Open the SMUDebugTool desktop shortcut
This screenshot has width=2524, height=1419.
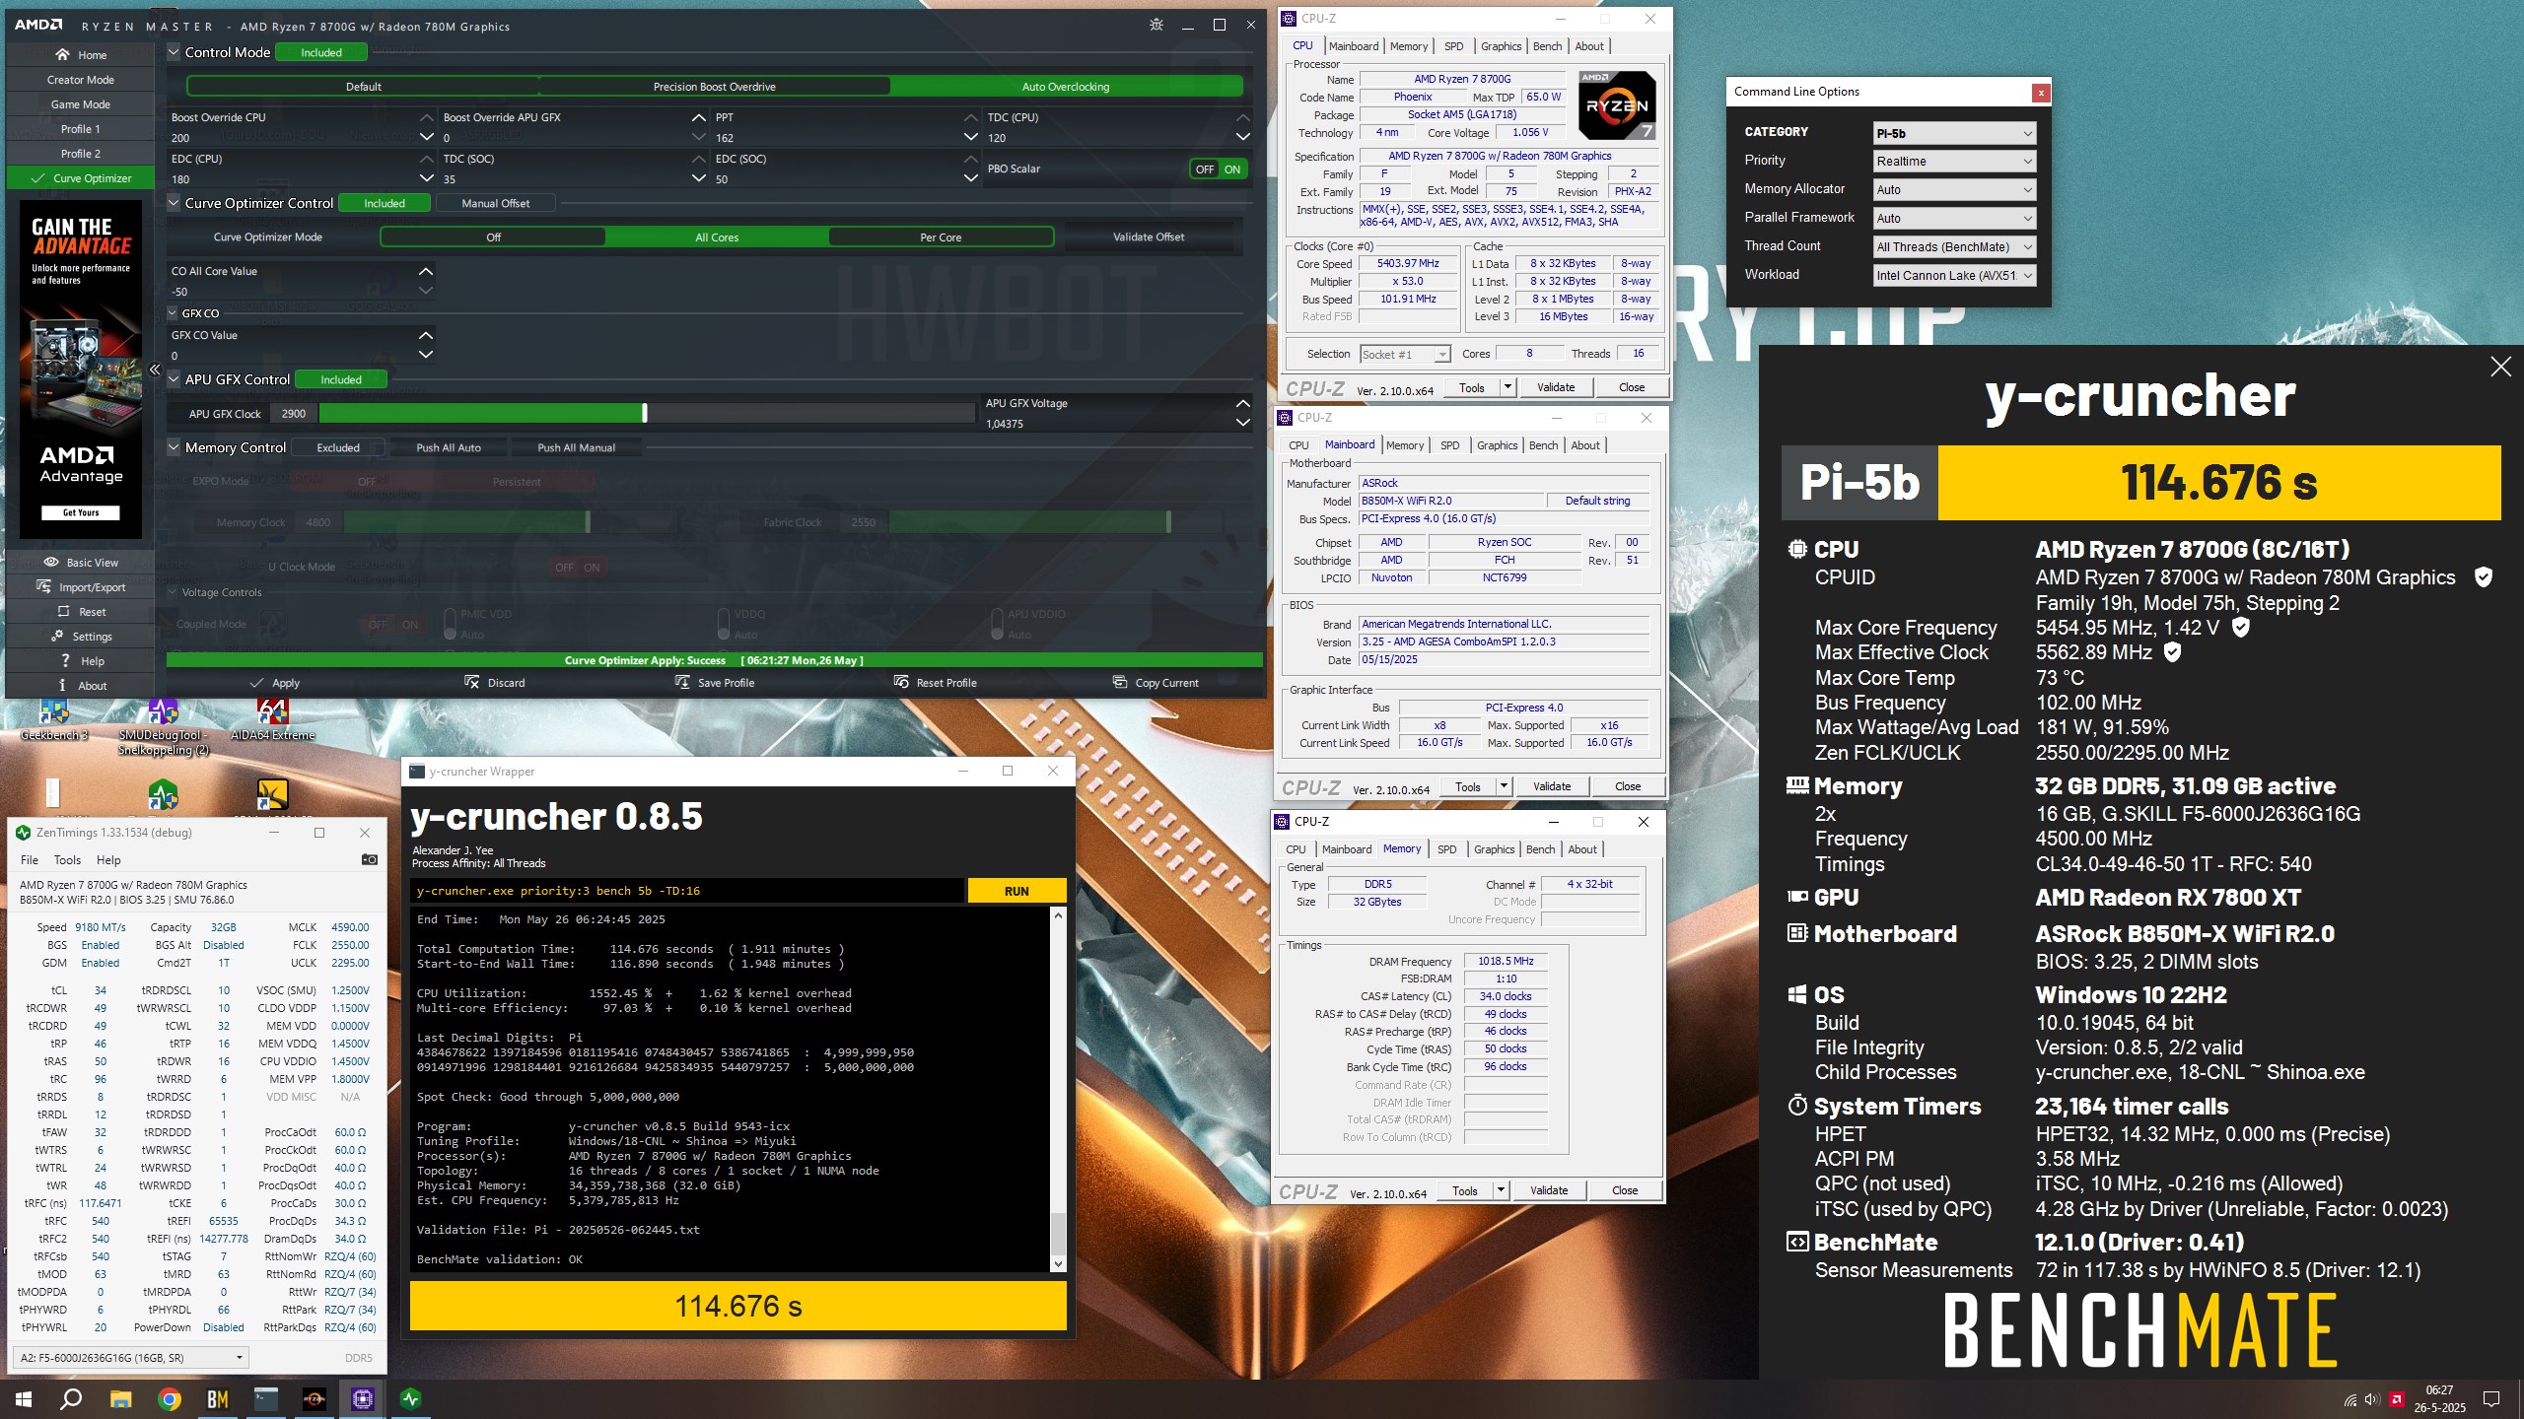pyautogui.click(x=163, y=727)
